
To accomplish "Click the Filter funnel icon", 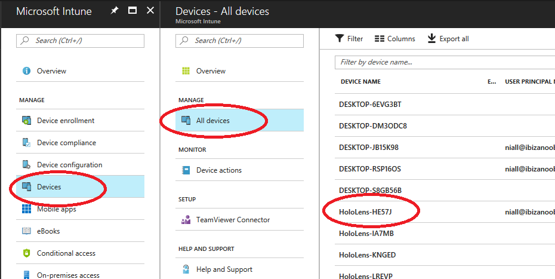I will [x=340, y=38].
